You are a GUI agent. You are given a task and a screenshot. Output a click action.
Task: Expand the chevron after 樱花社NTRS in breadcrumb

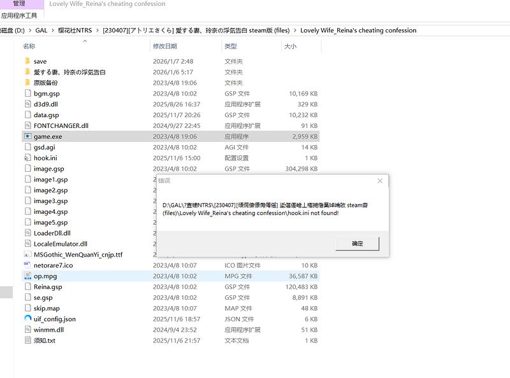click(x=97, y=30)
